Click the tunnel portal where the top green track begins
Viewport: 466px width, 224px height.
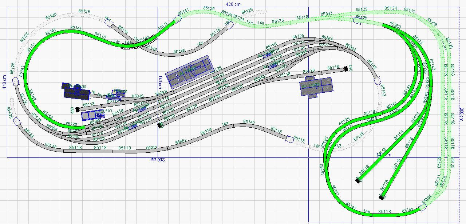click(x=177, y=19)
